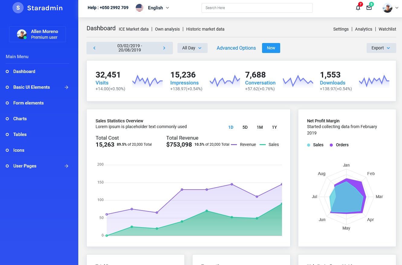Open Advanced Options link
This screenshot has height=265, width=402.
coord(236,48)
